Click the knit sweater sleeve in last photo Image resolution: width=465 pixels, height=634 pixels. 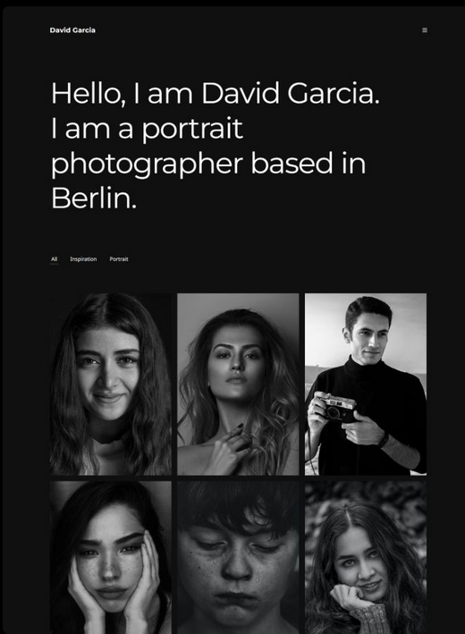click(x=368, y=619)
